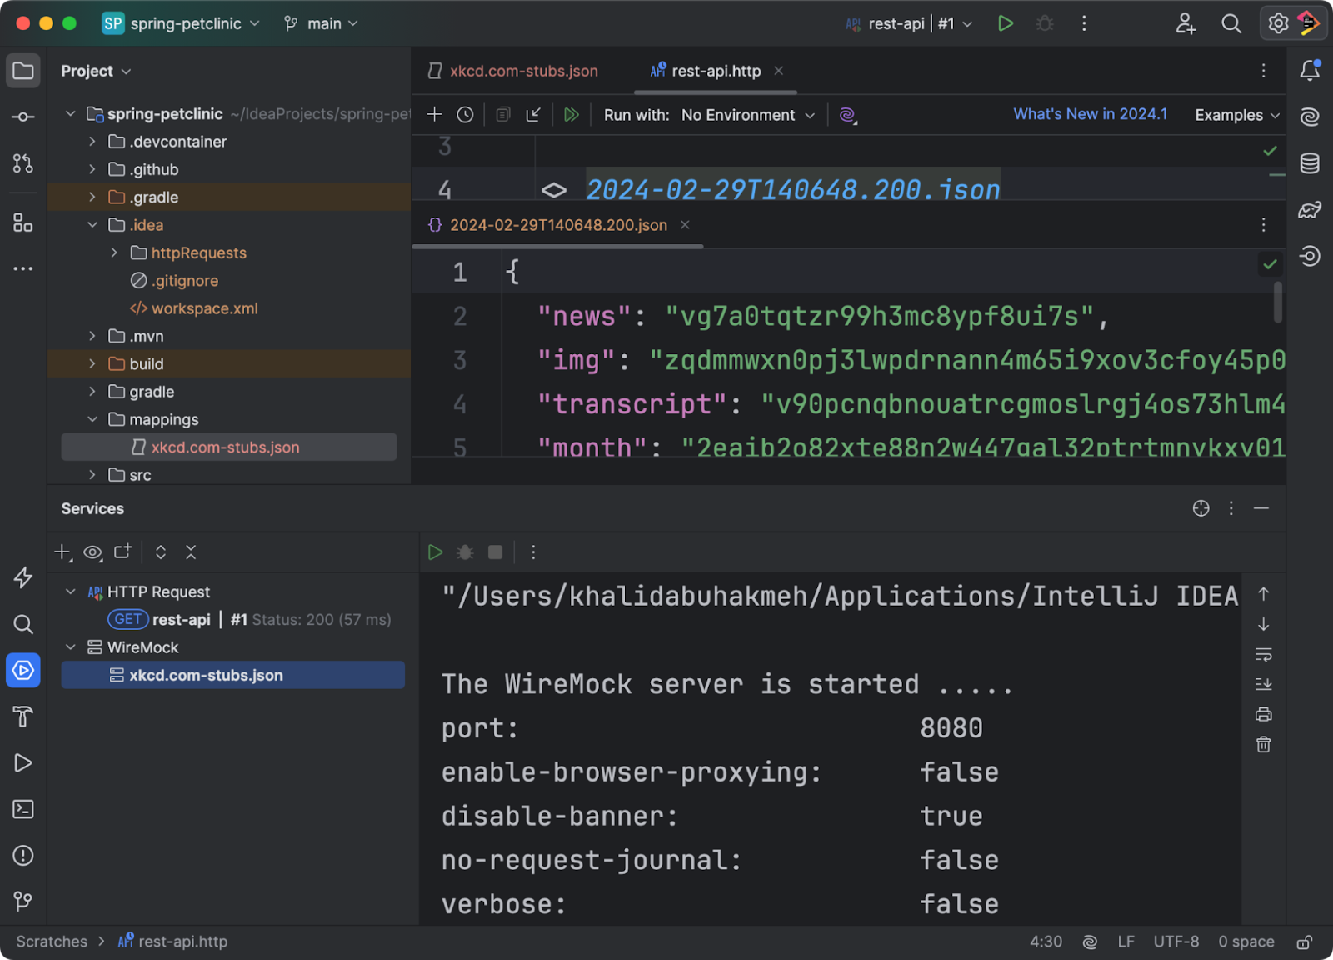This screenshot has width=1333, height=960.
Task: Open the Problems tool window icon
Action: (x=23, y=856)
